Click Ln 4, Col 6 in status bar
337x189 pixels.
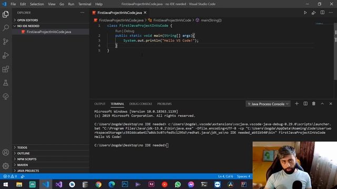(x=225, y=176)
